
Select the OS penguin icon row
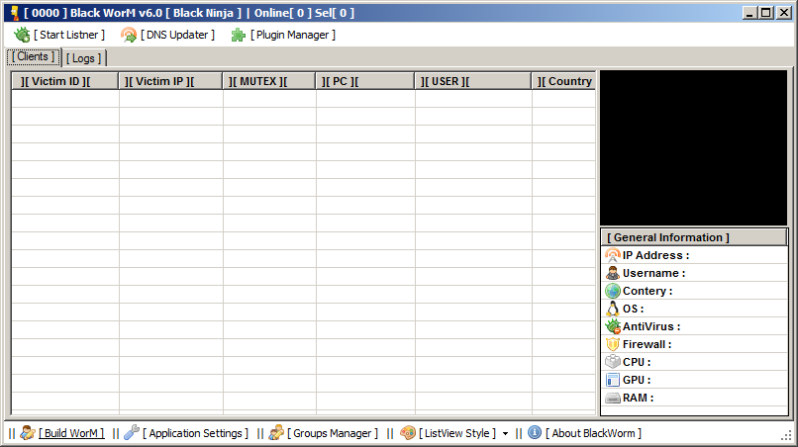(613, 309)
